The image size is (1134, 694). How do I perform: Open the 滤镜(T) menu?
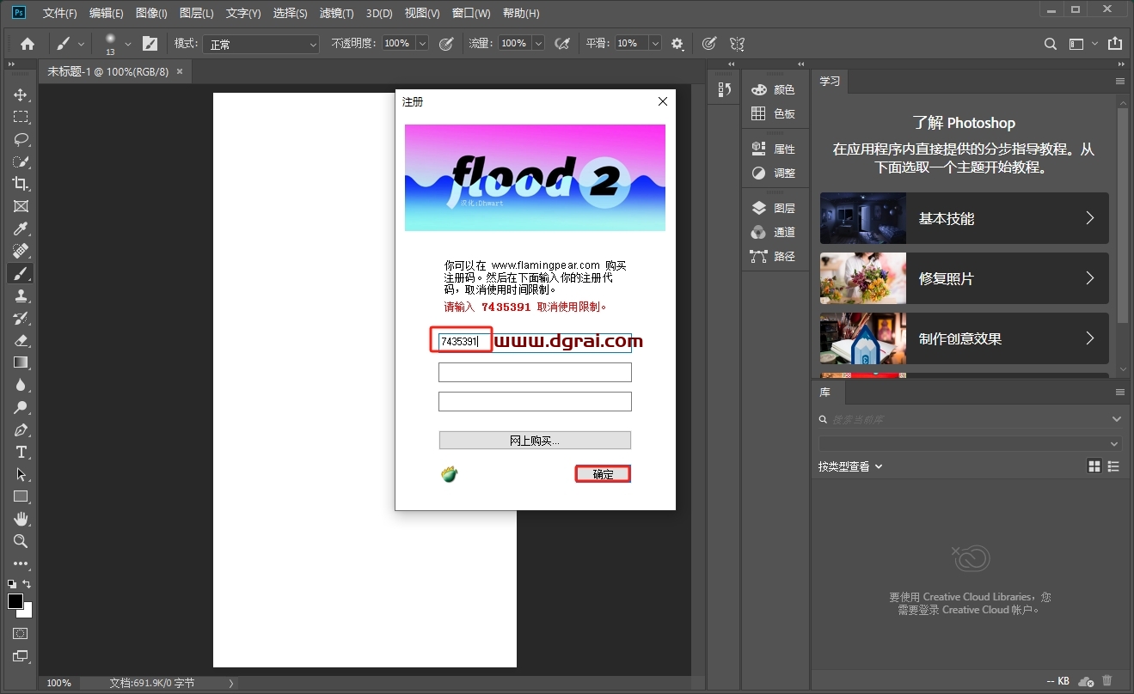tap(336, 14)
